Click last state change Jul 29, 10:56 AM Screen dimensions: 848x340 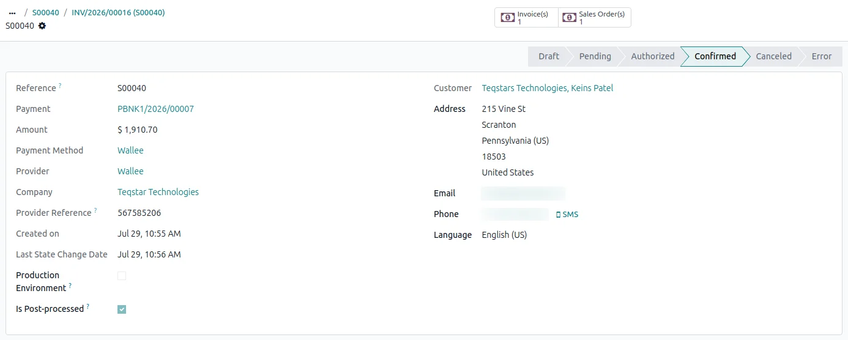pos(149,254)
